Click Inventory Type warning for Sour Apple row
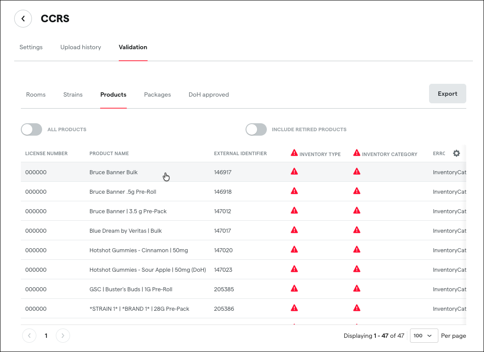Viewport: 484px width, 352px height. click(x=294, y=269)
